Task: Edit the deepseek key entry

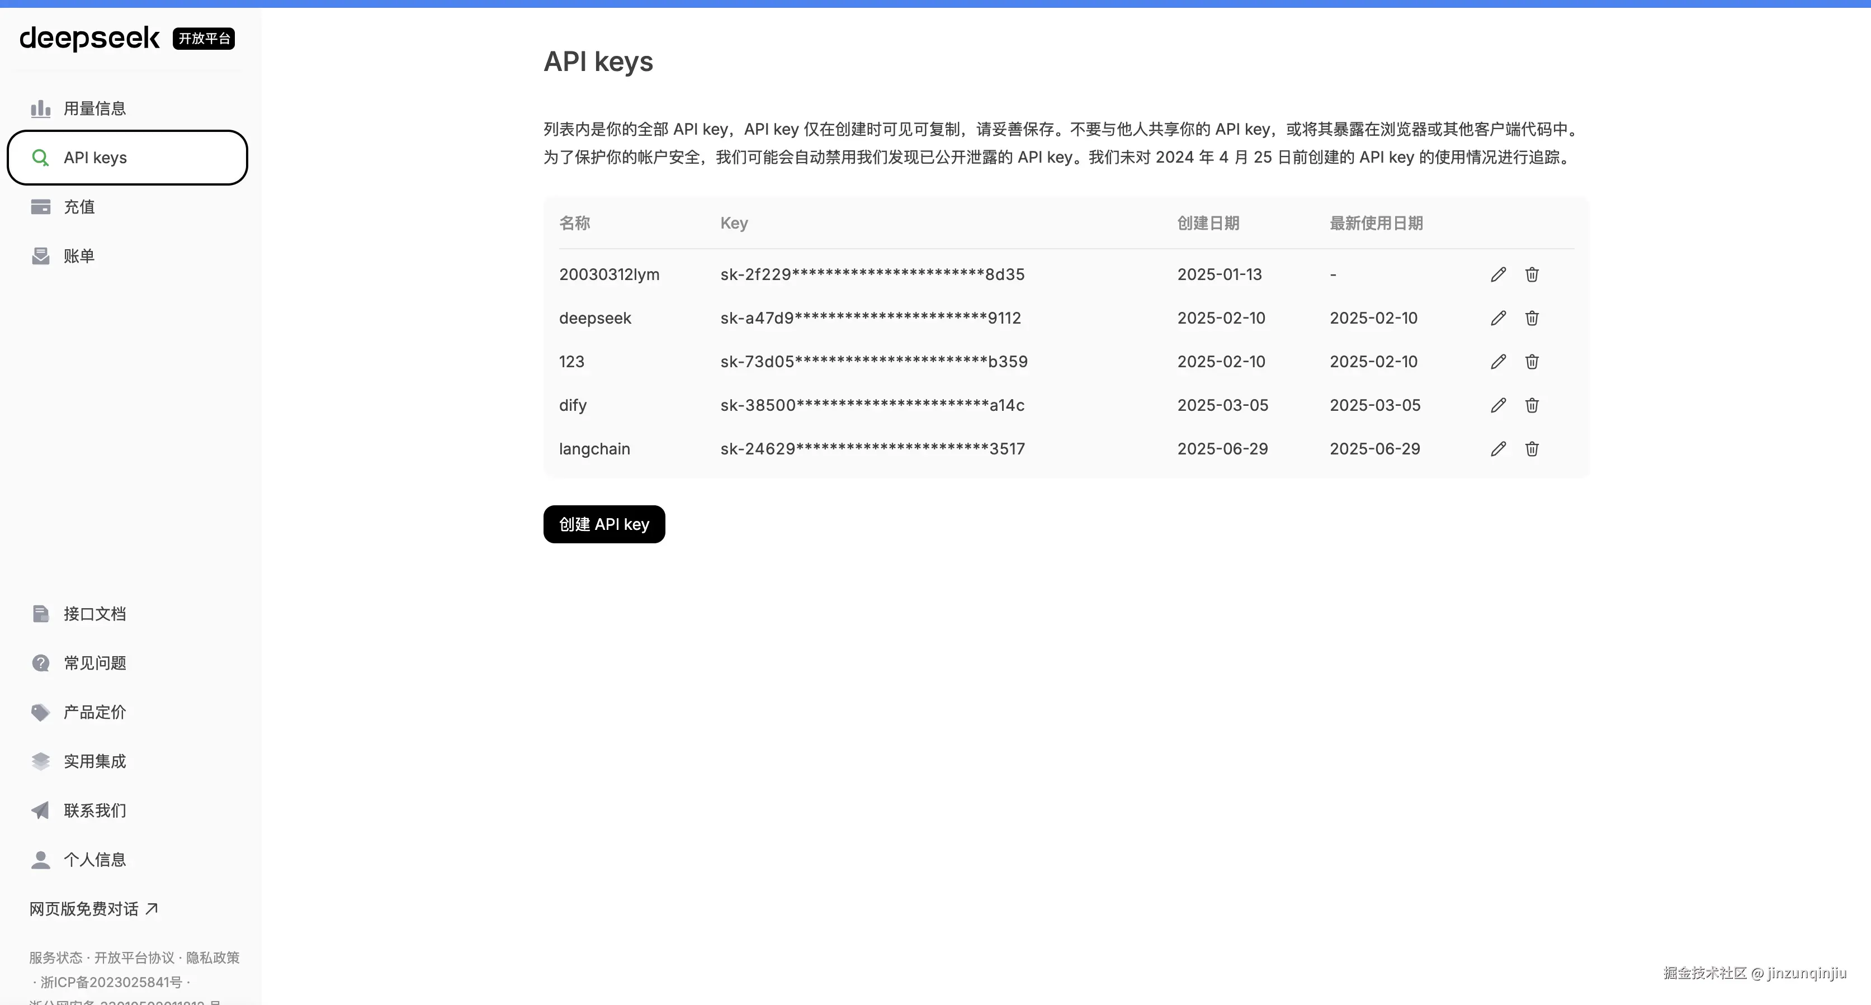Action: pyautogui.click(x=1497, y=318)
